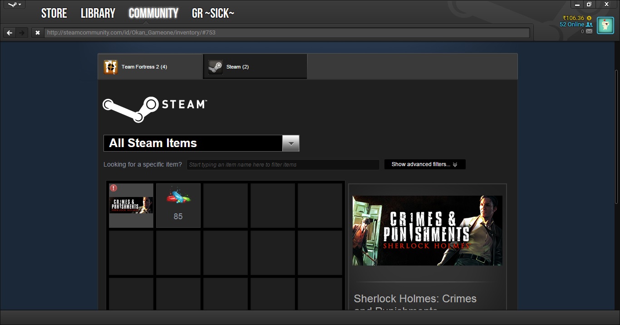Select the gems item showing 85

coord(178,205)
